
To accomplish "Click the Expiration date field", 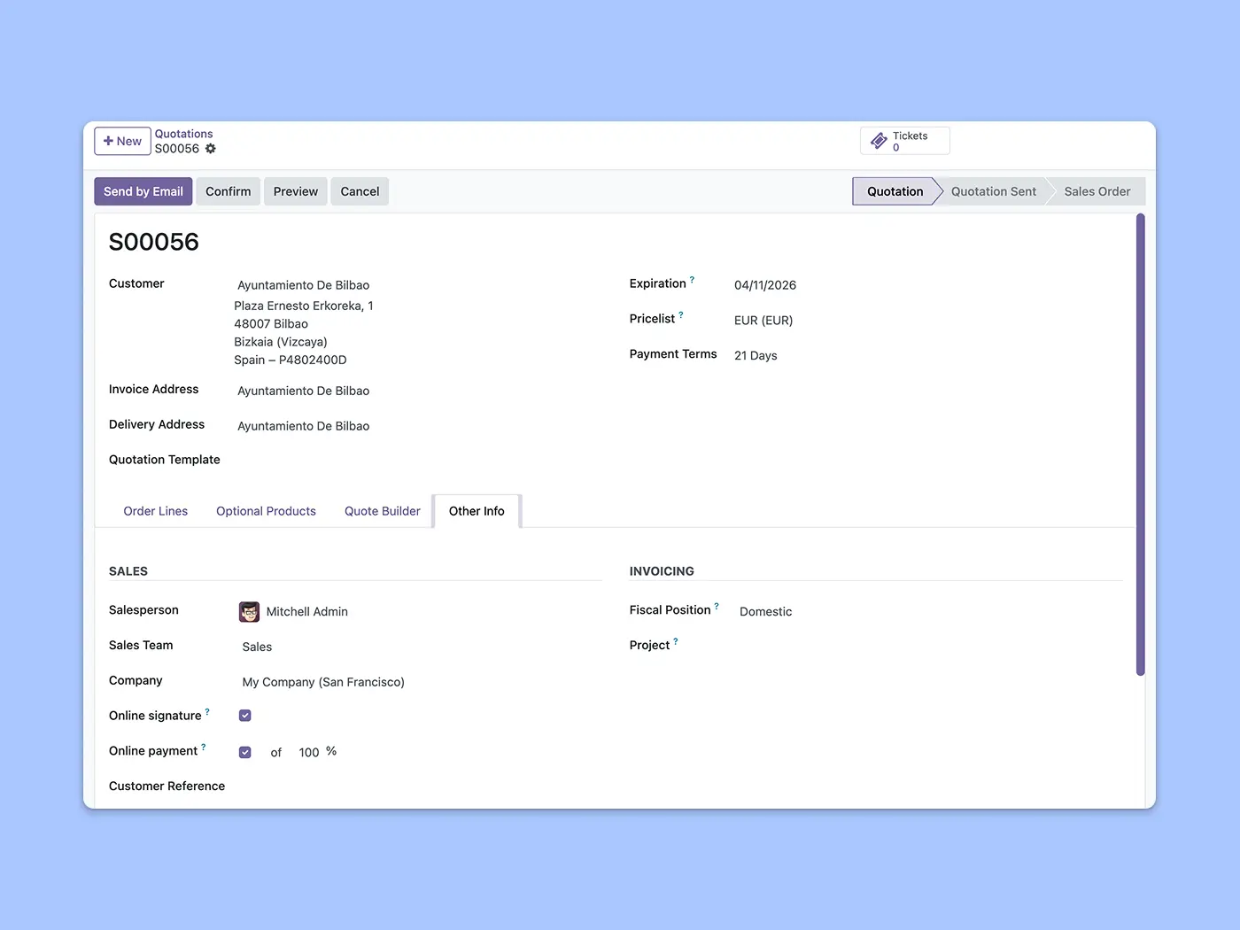I will tap(765, 285).
